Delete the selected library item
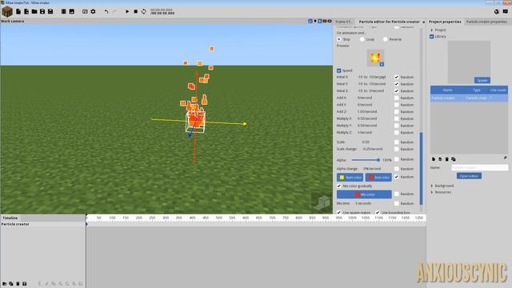The width and height of the screenshot is (512, 288). 446,159
